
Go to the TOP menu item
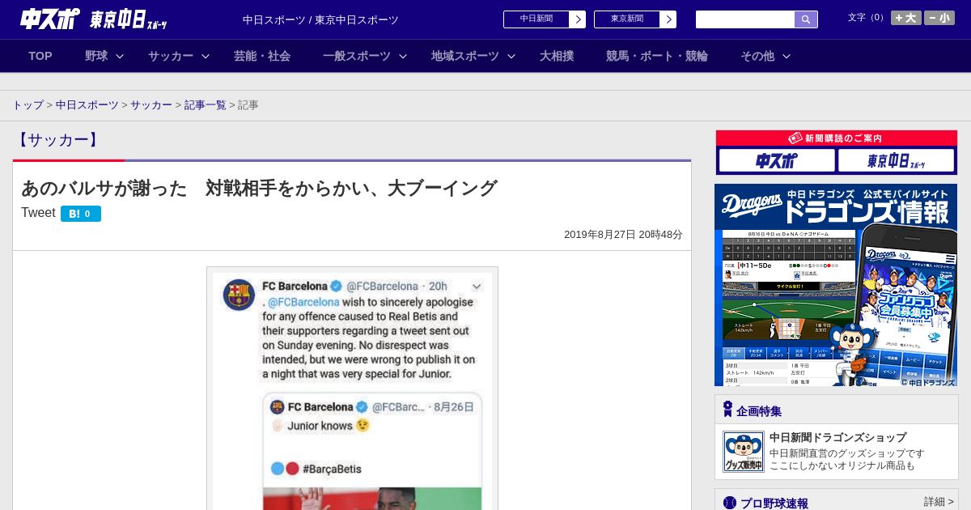point(40,56)
